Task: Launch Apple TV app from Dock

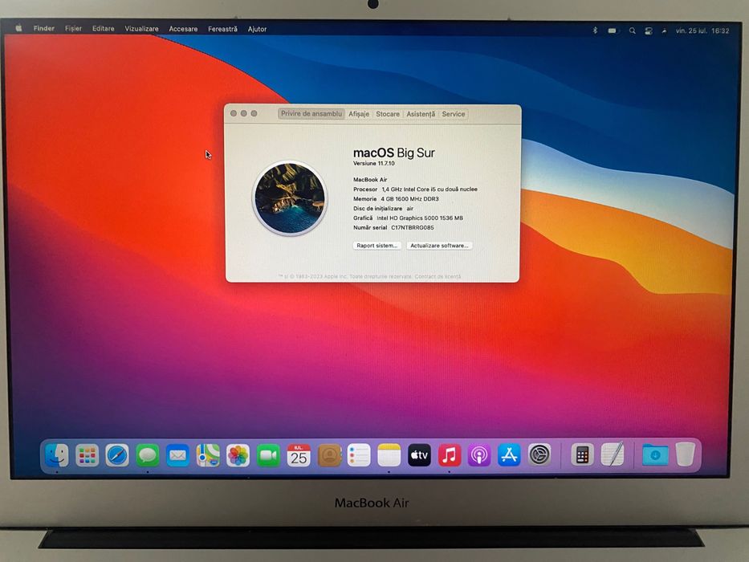Action: coord(419,455)
